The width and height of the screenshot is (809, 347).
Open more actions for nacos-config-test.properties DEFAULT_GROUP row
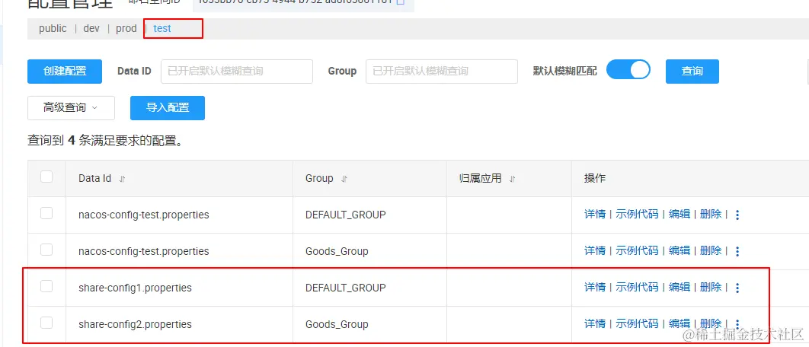point(737,215)
